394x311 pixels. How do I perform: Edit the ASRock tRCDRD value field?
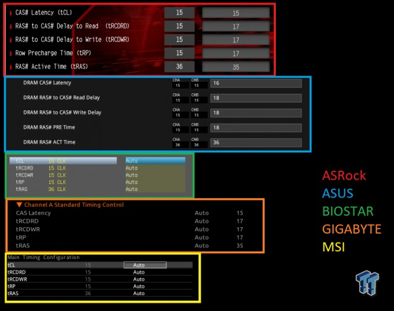pos(236,26)
